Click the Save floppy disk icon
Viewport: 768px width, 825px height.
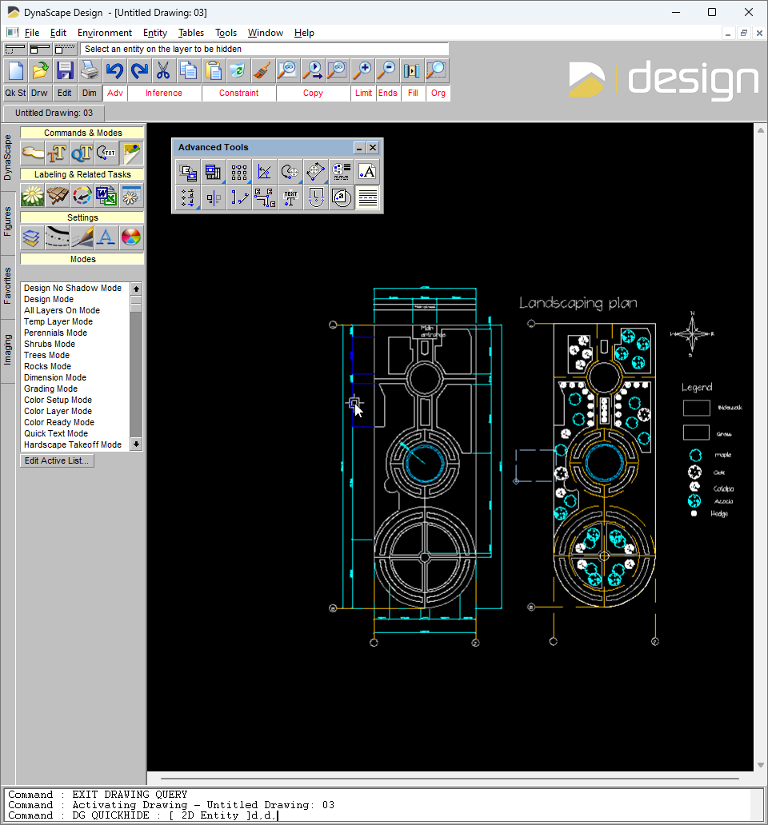tap(65, 70)
